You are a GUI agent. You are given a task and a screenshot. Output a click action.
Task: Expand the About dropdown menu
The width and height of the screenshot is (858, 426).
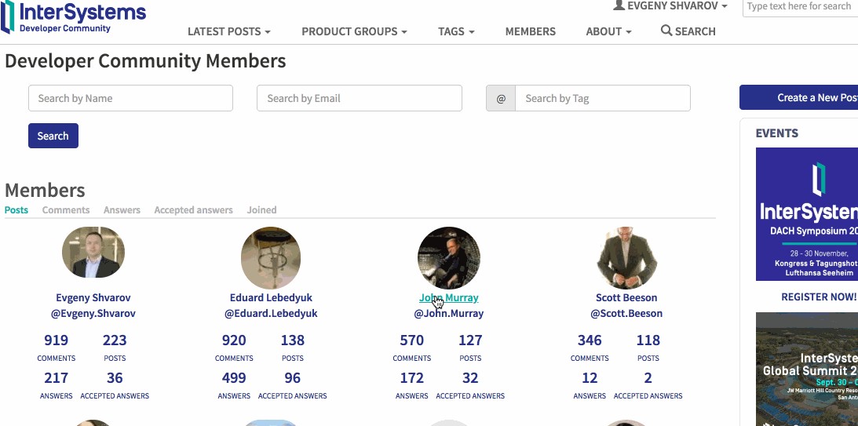click(608, 31)
